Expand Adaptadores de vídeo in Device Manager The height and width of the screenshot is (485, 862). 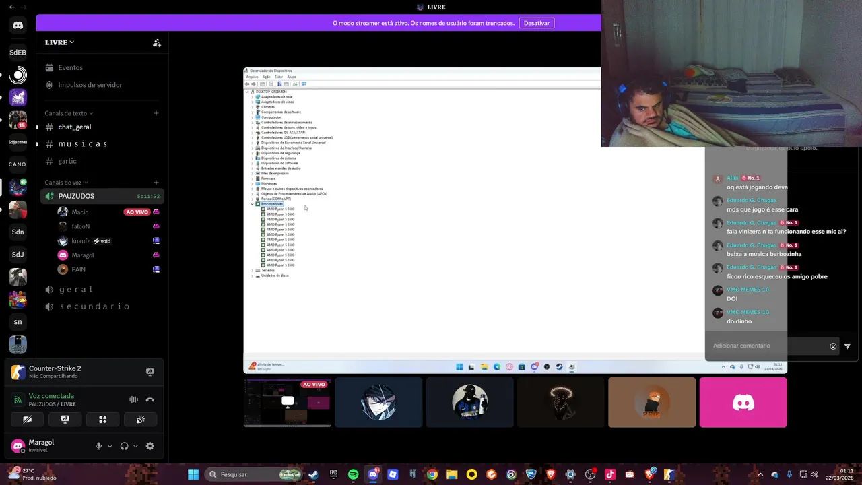252,102
